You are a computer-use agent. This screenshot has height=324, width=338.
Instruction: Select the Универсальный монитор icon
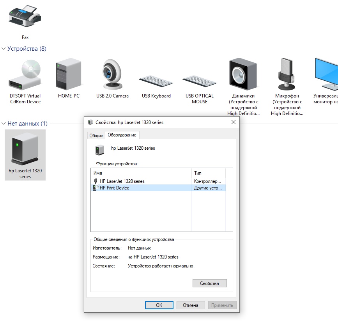click(327, 75)
